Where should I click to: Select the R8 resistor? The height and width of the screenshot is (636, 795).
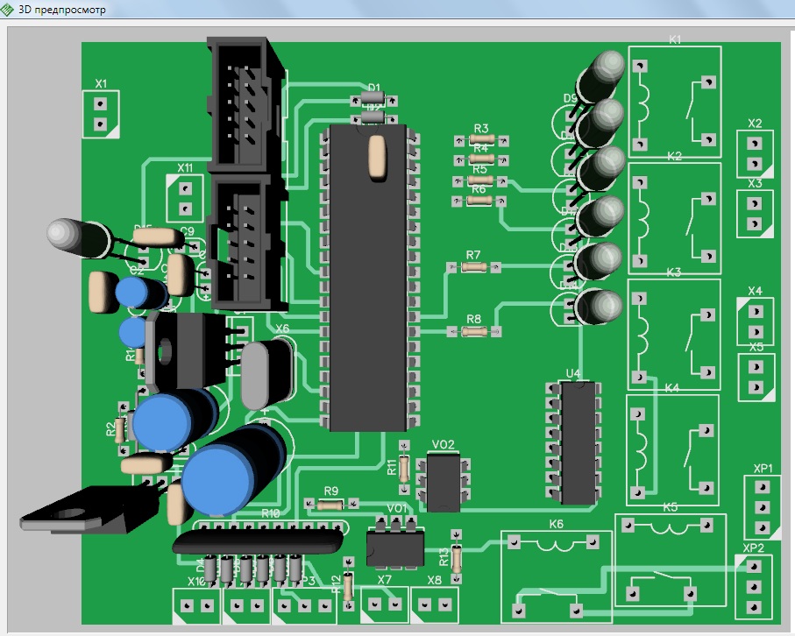click(x=473, y=331)
